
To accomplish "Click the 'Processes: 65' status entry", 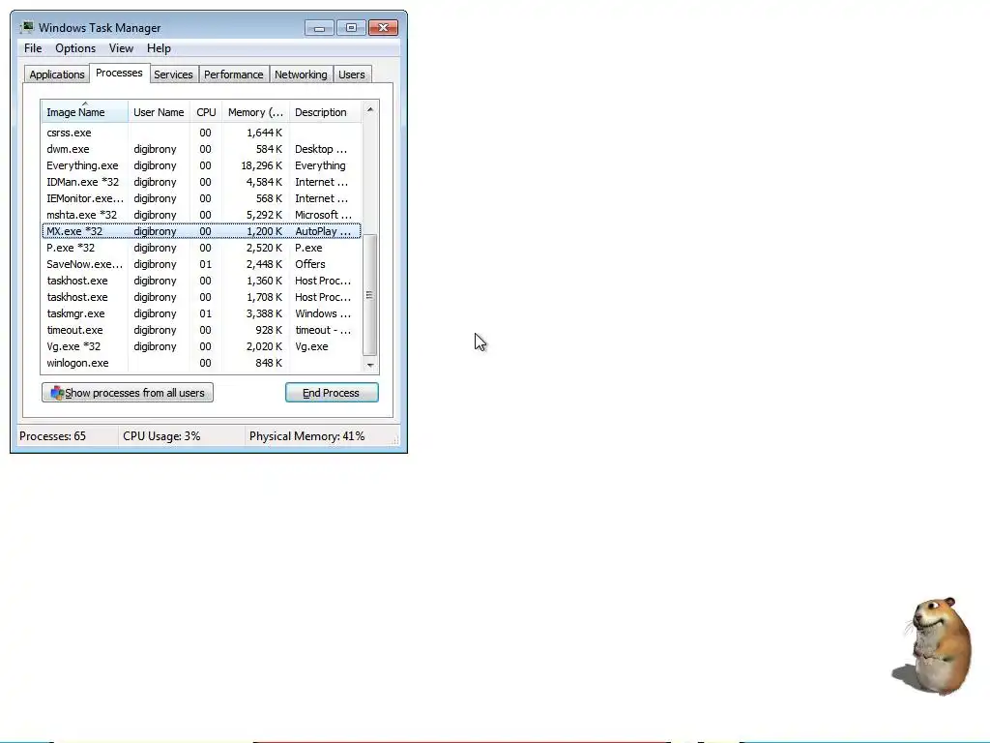I will pos(52,436).
